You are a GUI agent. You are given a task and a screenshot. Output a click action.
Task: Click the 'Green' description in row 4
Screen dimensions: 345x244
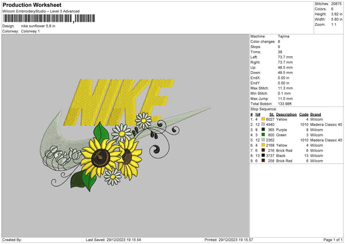281,135
